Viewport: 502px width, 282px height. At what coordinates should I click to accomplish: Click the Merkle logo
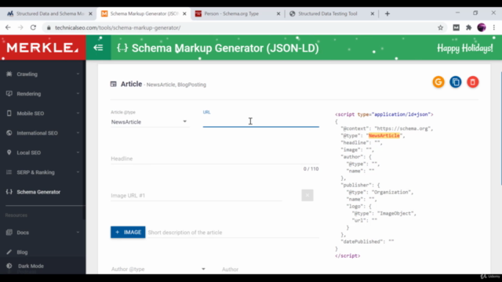[42, 48]
